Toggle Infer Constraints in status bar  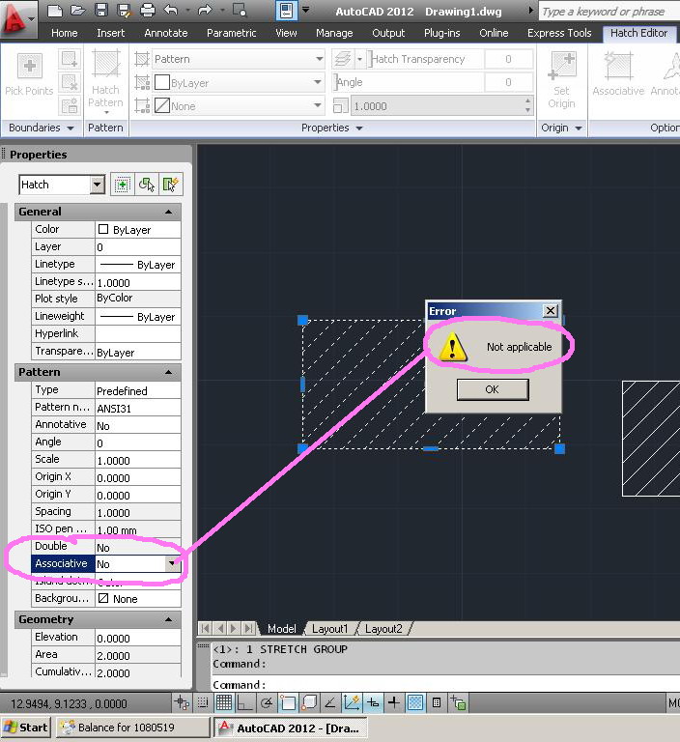point(182,702)
